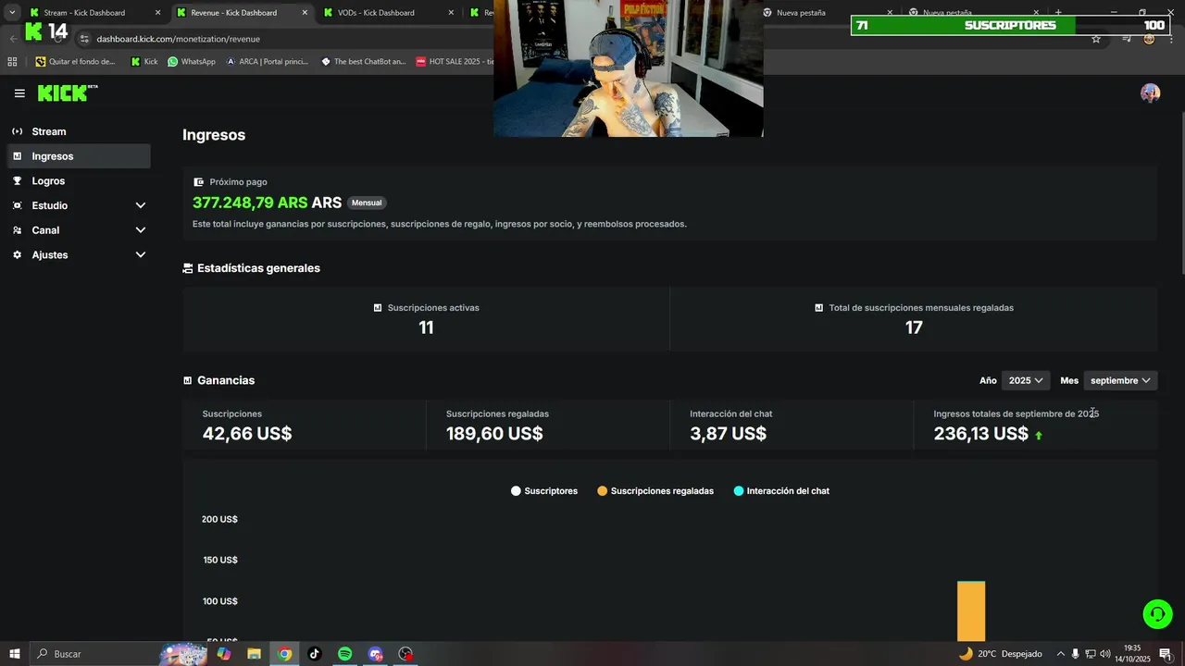Open the green support chat bubble

(x=1157, y=614)
